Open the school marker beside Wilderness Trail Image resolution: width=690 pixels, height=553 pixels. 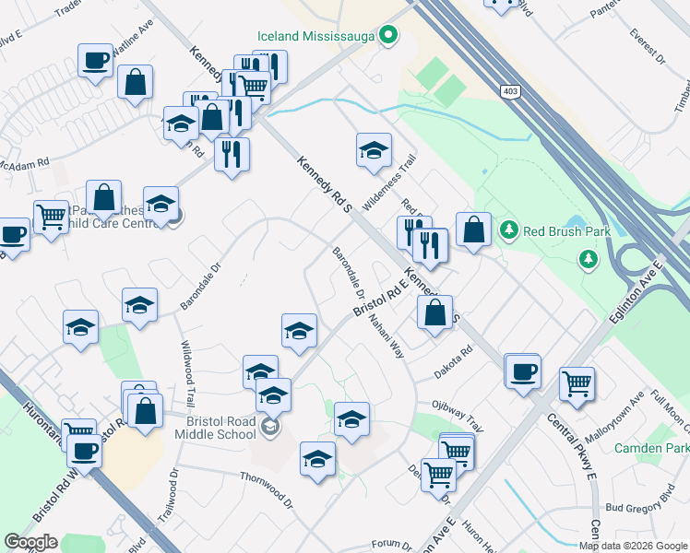[x=374, y=151]
